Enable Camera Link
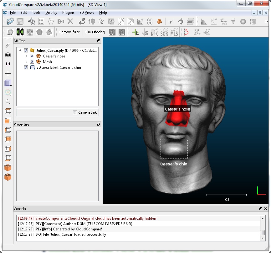The image size is (271, 253). 75,112
